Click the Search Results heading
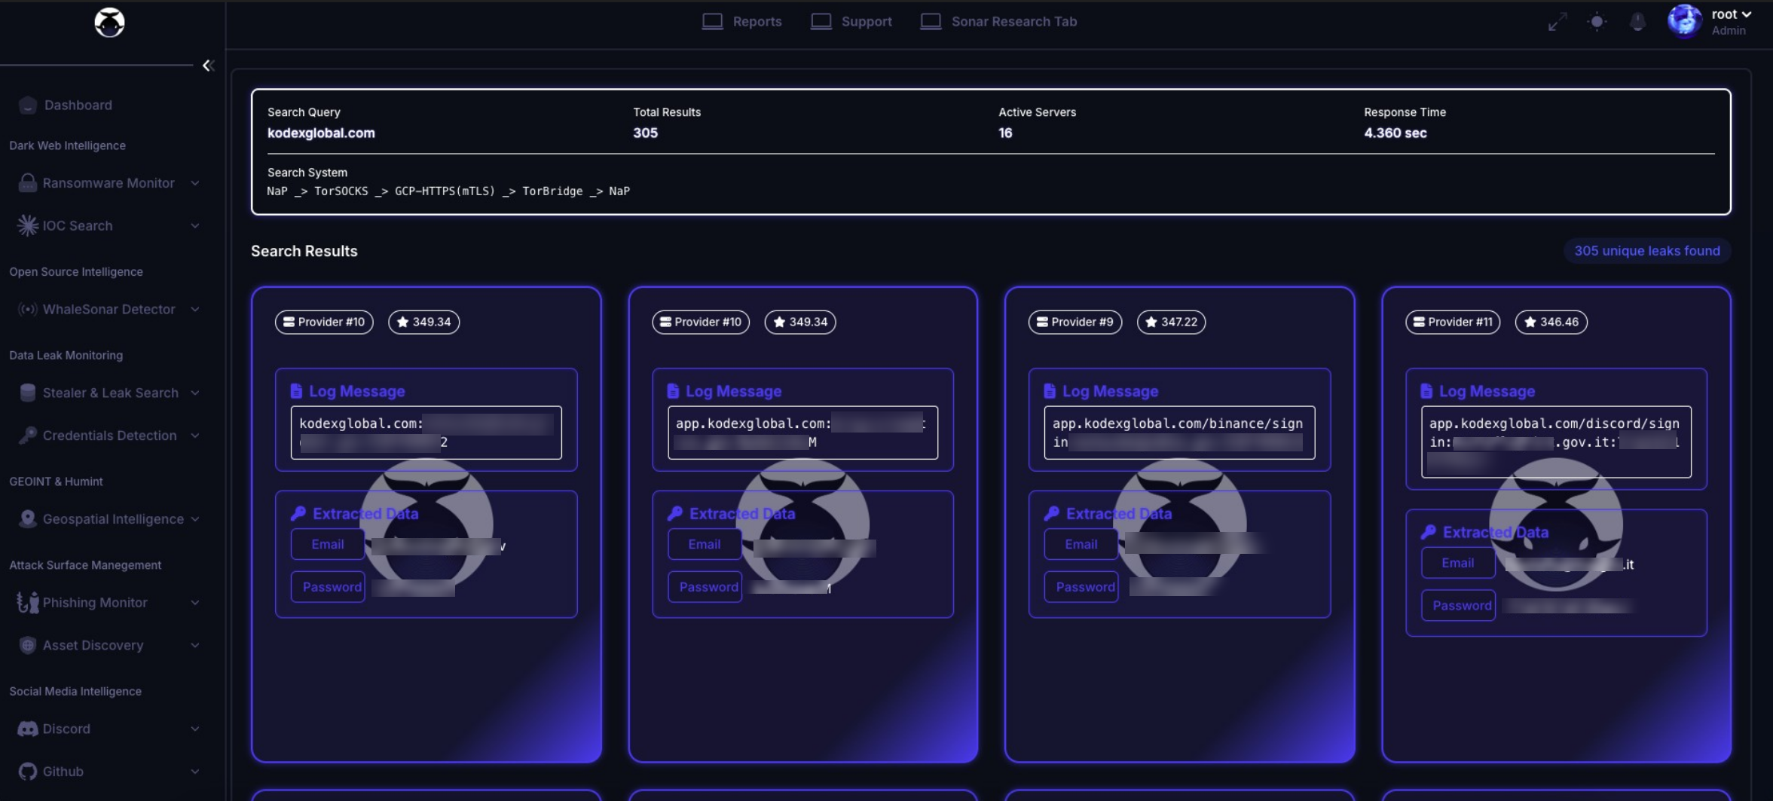1773x801 pixels. [x=304, y=251]
